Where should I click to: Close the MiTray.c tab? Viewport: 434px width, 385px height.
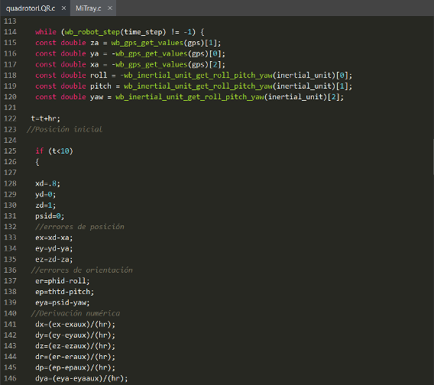click(x=110, y=8)
